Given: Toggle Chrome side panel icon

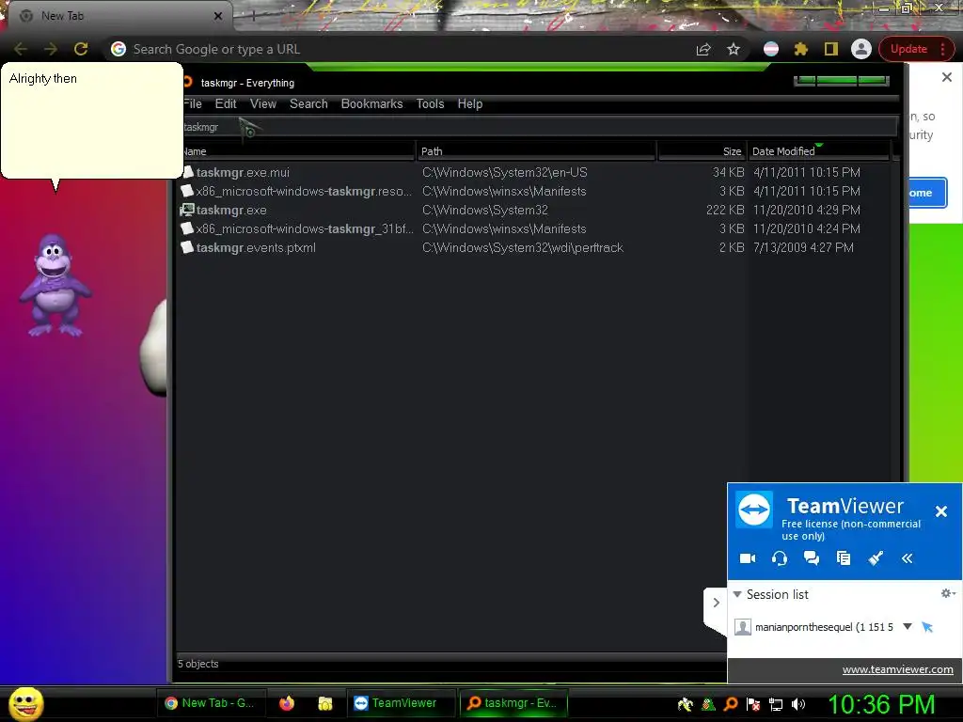Looking at the screenshot, I should [831, 49].
